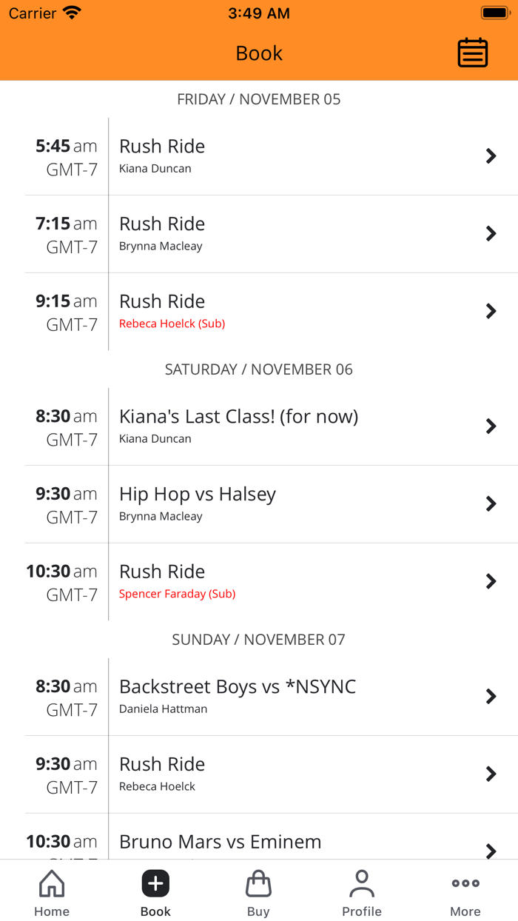Tap the Book title in header
This screenshot has height=921, width=518.
click(258, 53)
